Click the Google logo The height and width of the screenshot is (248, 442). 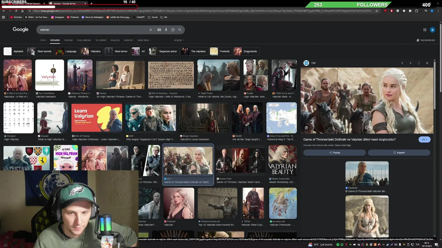coord(21,30)
